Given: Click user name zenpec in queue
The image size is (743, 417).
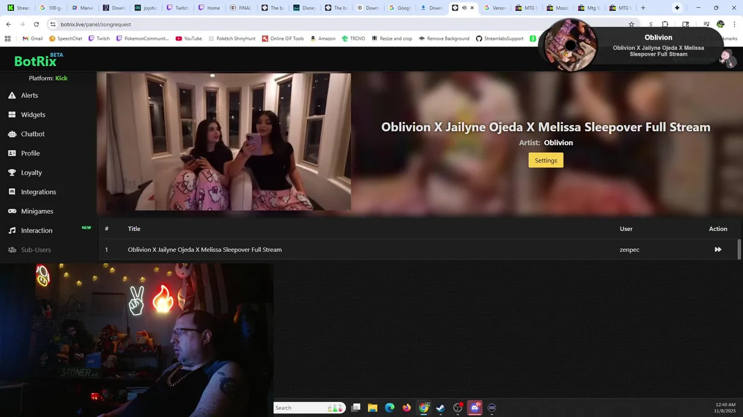Looking at the screenshot, I should (629, 250).
